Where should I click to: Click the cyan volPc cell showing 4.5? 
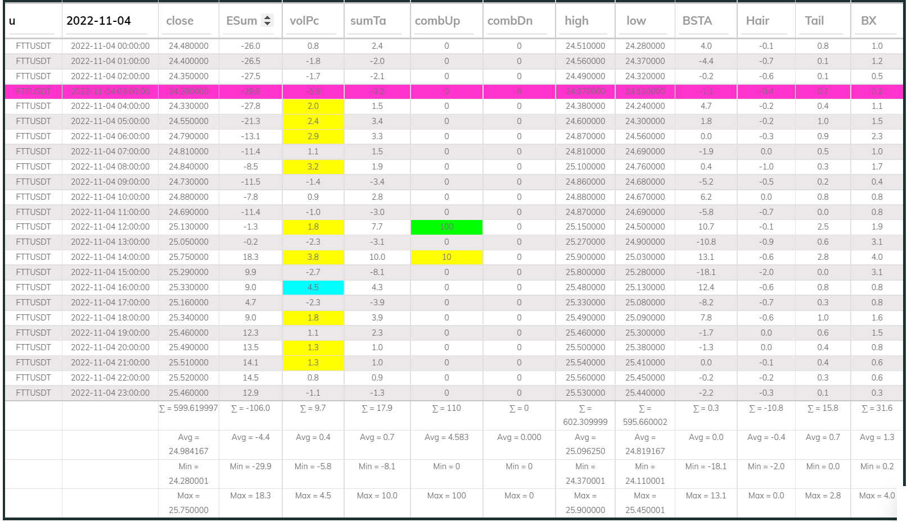(x=313, y=287)
